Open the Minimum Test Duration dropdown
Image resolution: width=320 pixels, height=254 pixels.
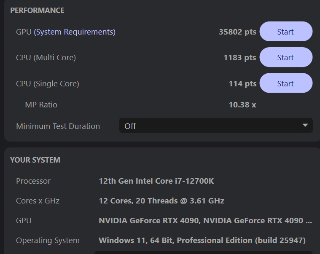[x=215, y=126]
